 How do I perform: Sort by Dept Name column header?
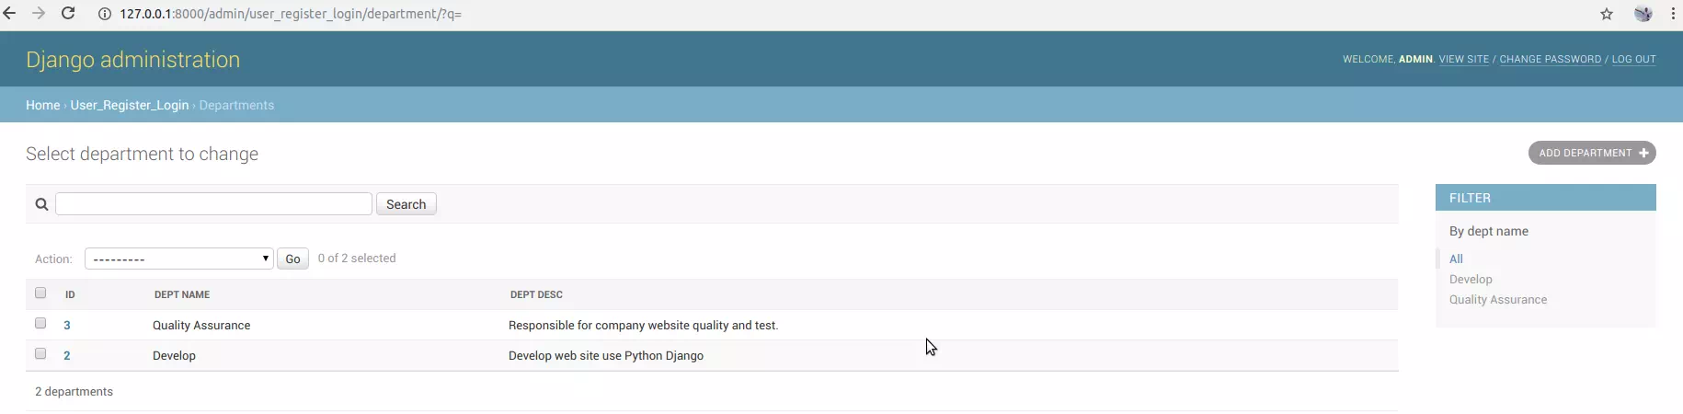pyautogui.click(x=182, y=294)
